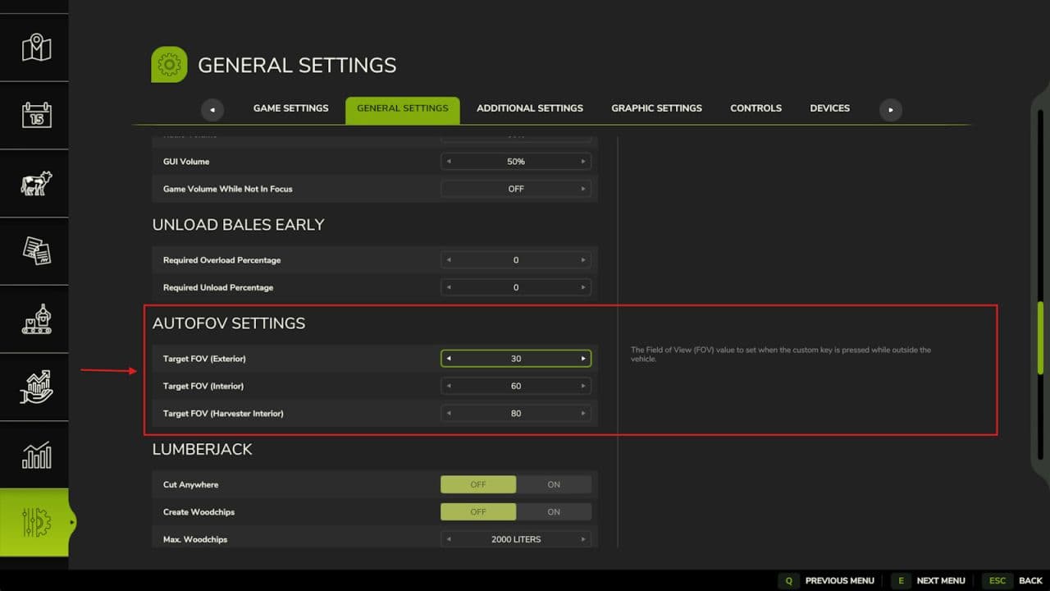Open the statistics bar chart icon
This screenshot has width=1050, height=591.
coord(36,455)
